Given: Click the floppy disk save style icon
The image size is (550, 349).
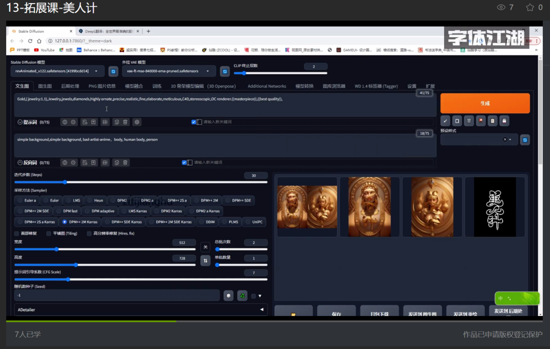Looking at the screenshot, I should click(x=504, y=121).
